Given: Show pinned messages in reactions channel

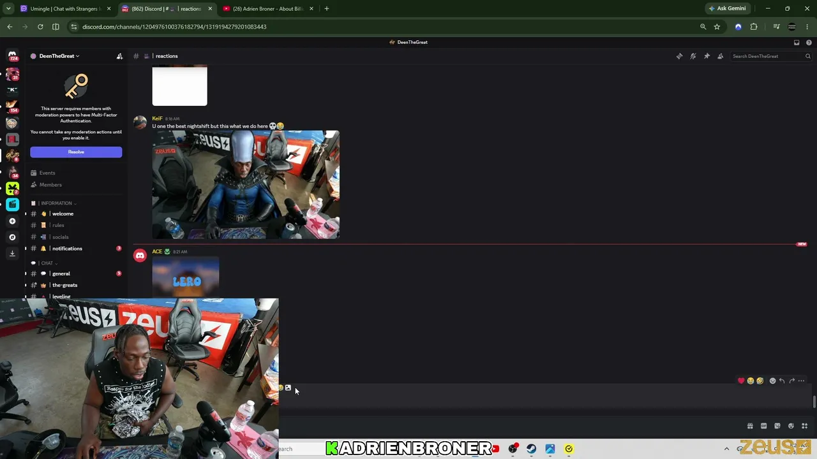Looking at the screenshot, I should (x=707, y=56).
